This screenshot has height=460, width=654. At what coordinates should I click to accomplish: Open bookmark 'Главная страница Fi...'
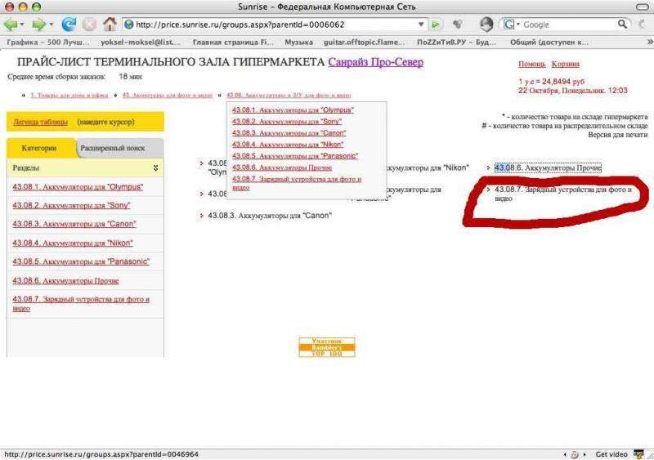tap(233, 42)
